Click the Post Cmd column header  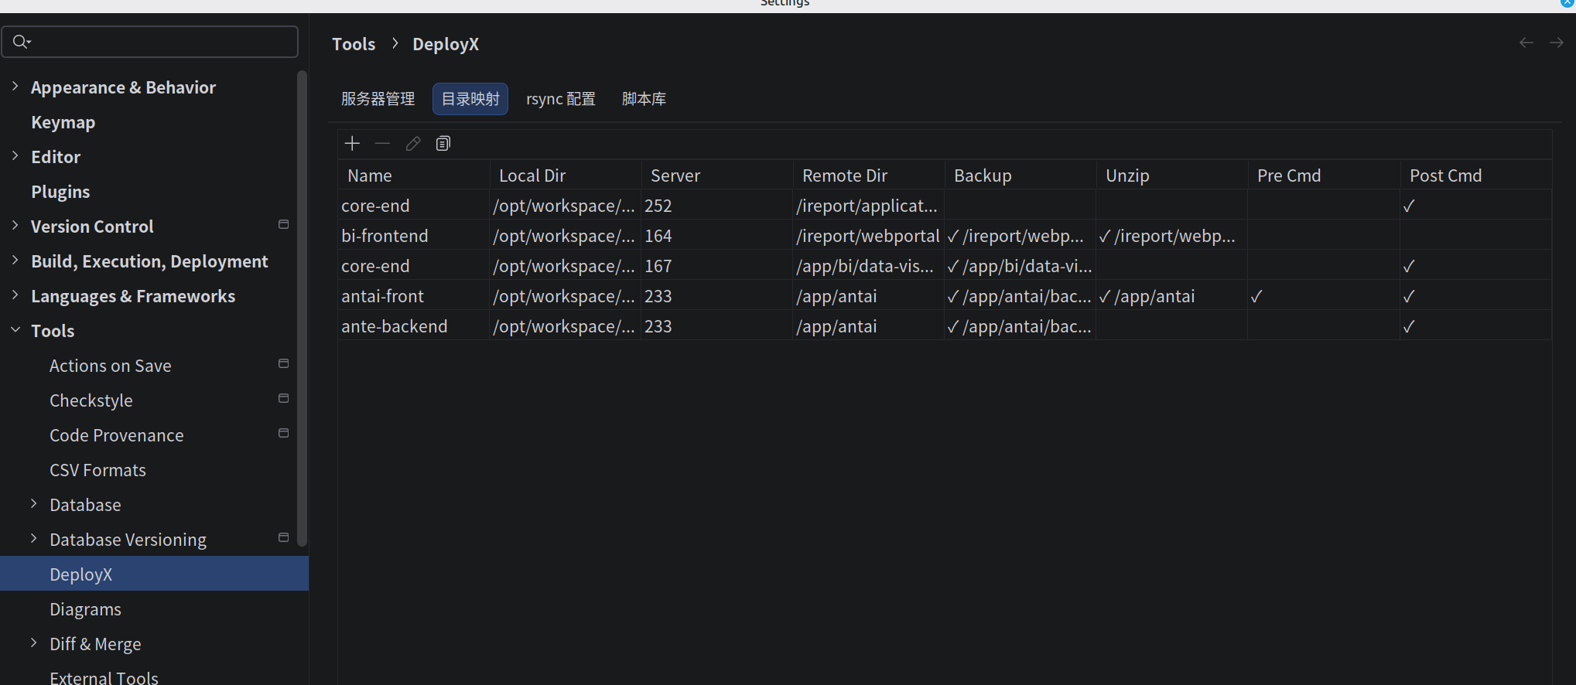tap(1476, 176)
